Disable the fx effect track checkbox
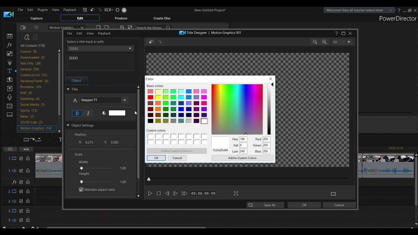Viewport: 418px width, 235px height. click(x=21, y=182)
